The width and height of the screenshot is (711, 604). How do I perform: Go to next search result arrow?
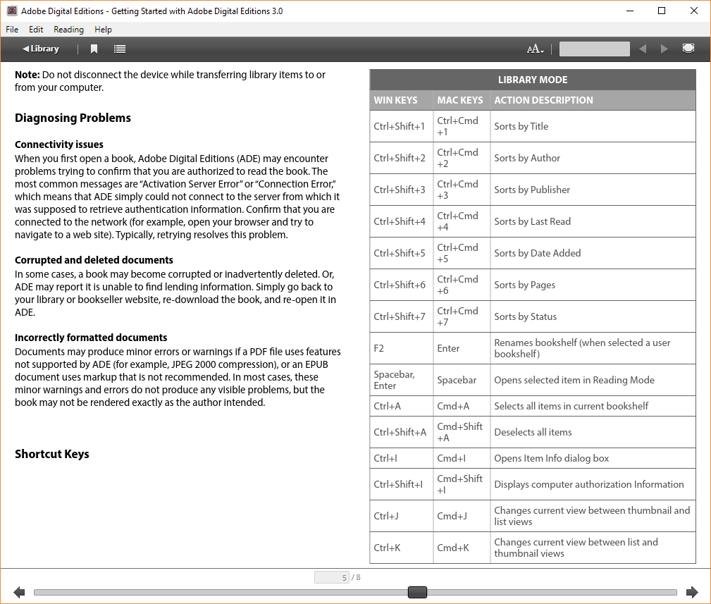click(x=664, y=49)
